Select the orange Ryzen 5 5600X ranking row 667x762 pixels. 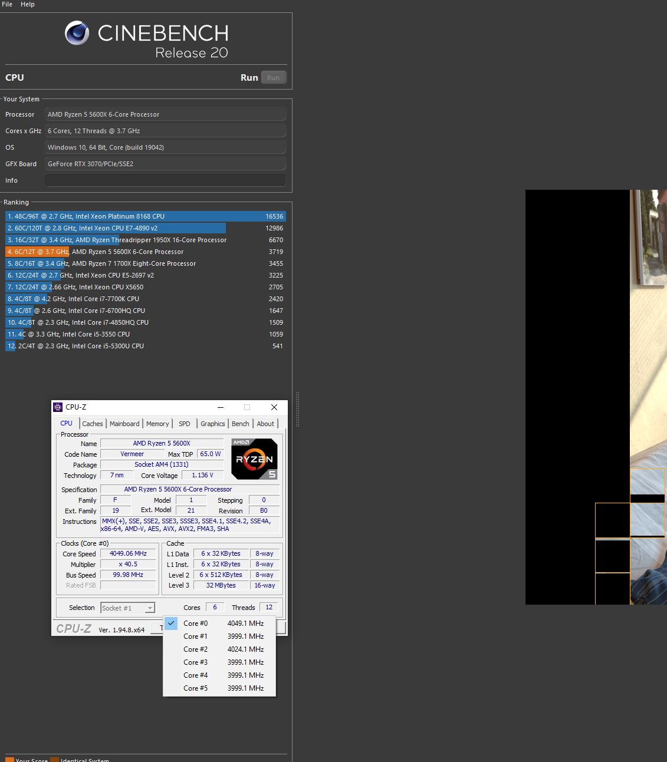(146, 252)
